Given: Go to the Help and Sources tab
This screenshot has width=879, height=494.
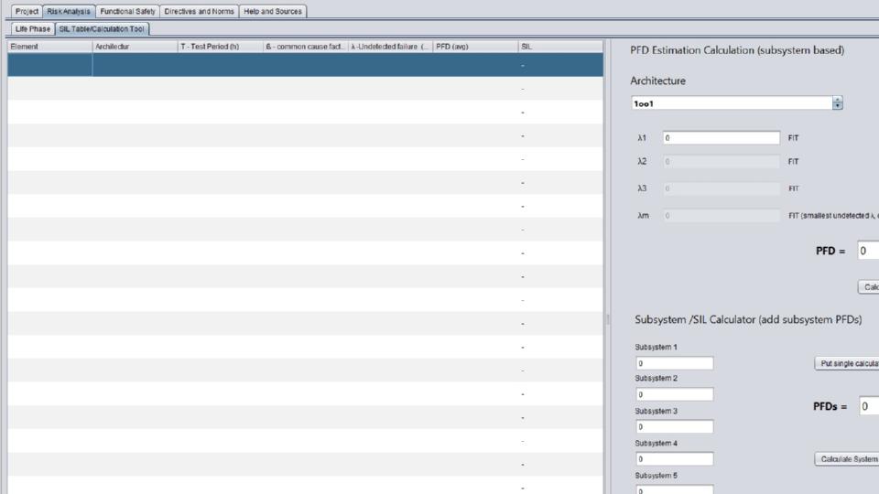Looking at the screenshot, I should click(x=273, y=11).
